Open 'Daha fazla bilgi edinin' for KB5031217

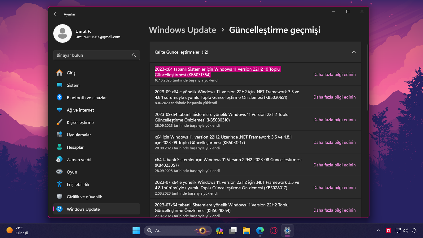pos(334,142)
